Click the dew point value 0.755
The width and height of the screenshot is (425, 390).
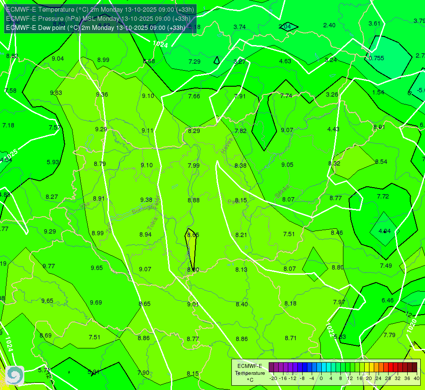click(x=376, y=58)
